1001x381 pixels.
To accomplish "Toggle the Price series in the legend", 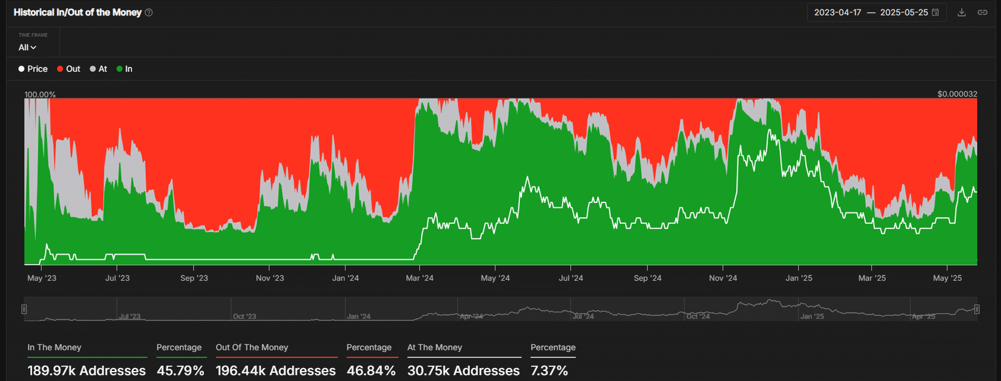I will 33,69.
